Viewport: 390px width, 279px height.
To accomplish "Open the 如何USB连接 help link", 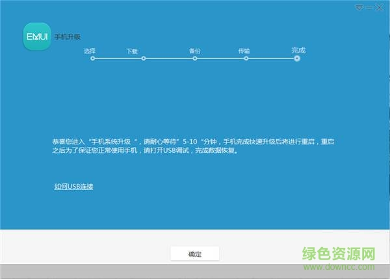I will [73, 187].
